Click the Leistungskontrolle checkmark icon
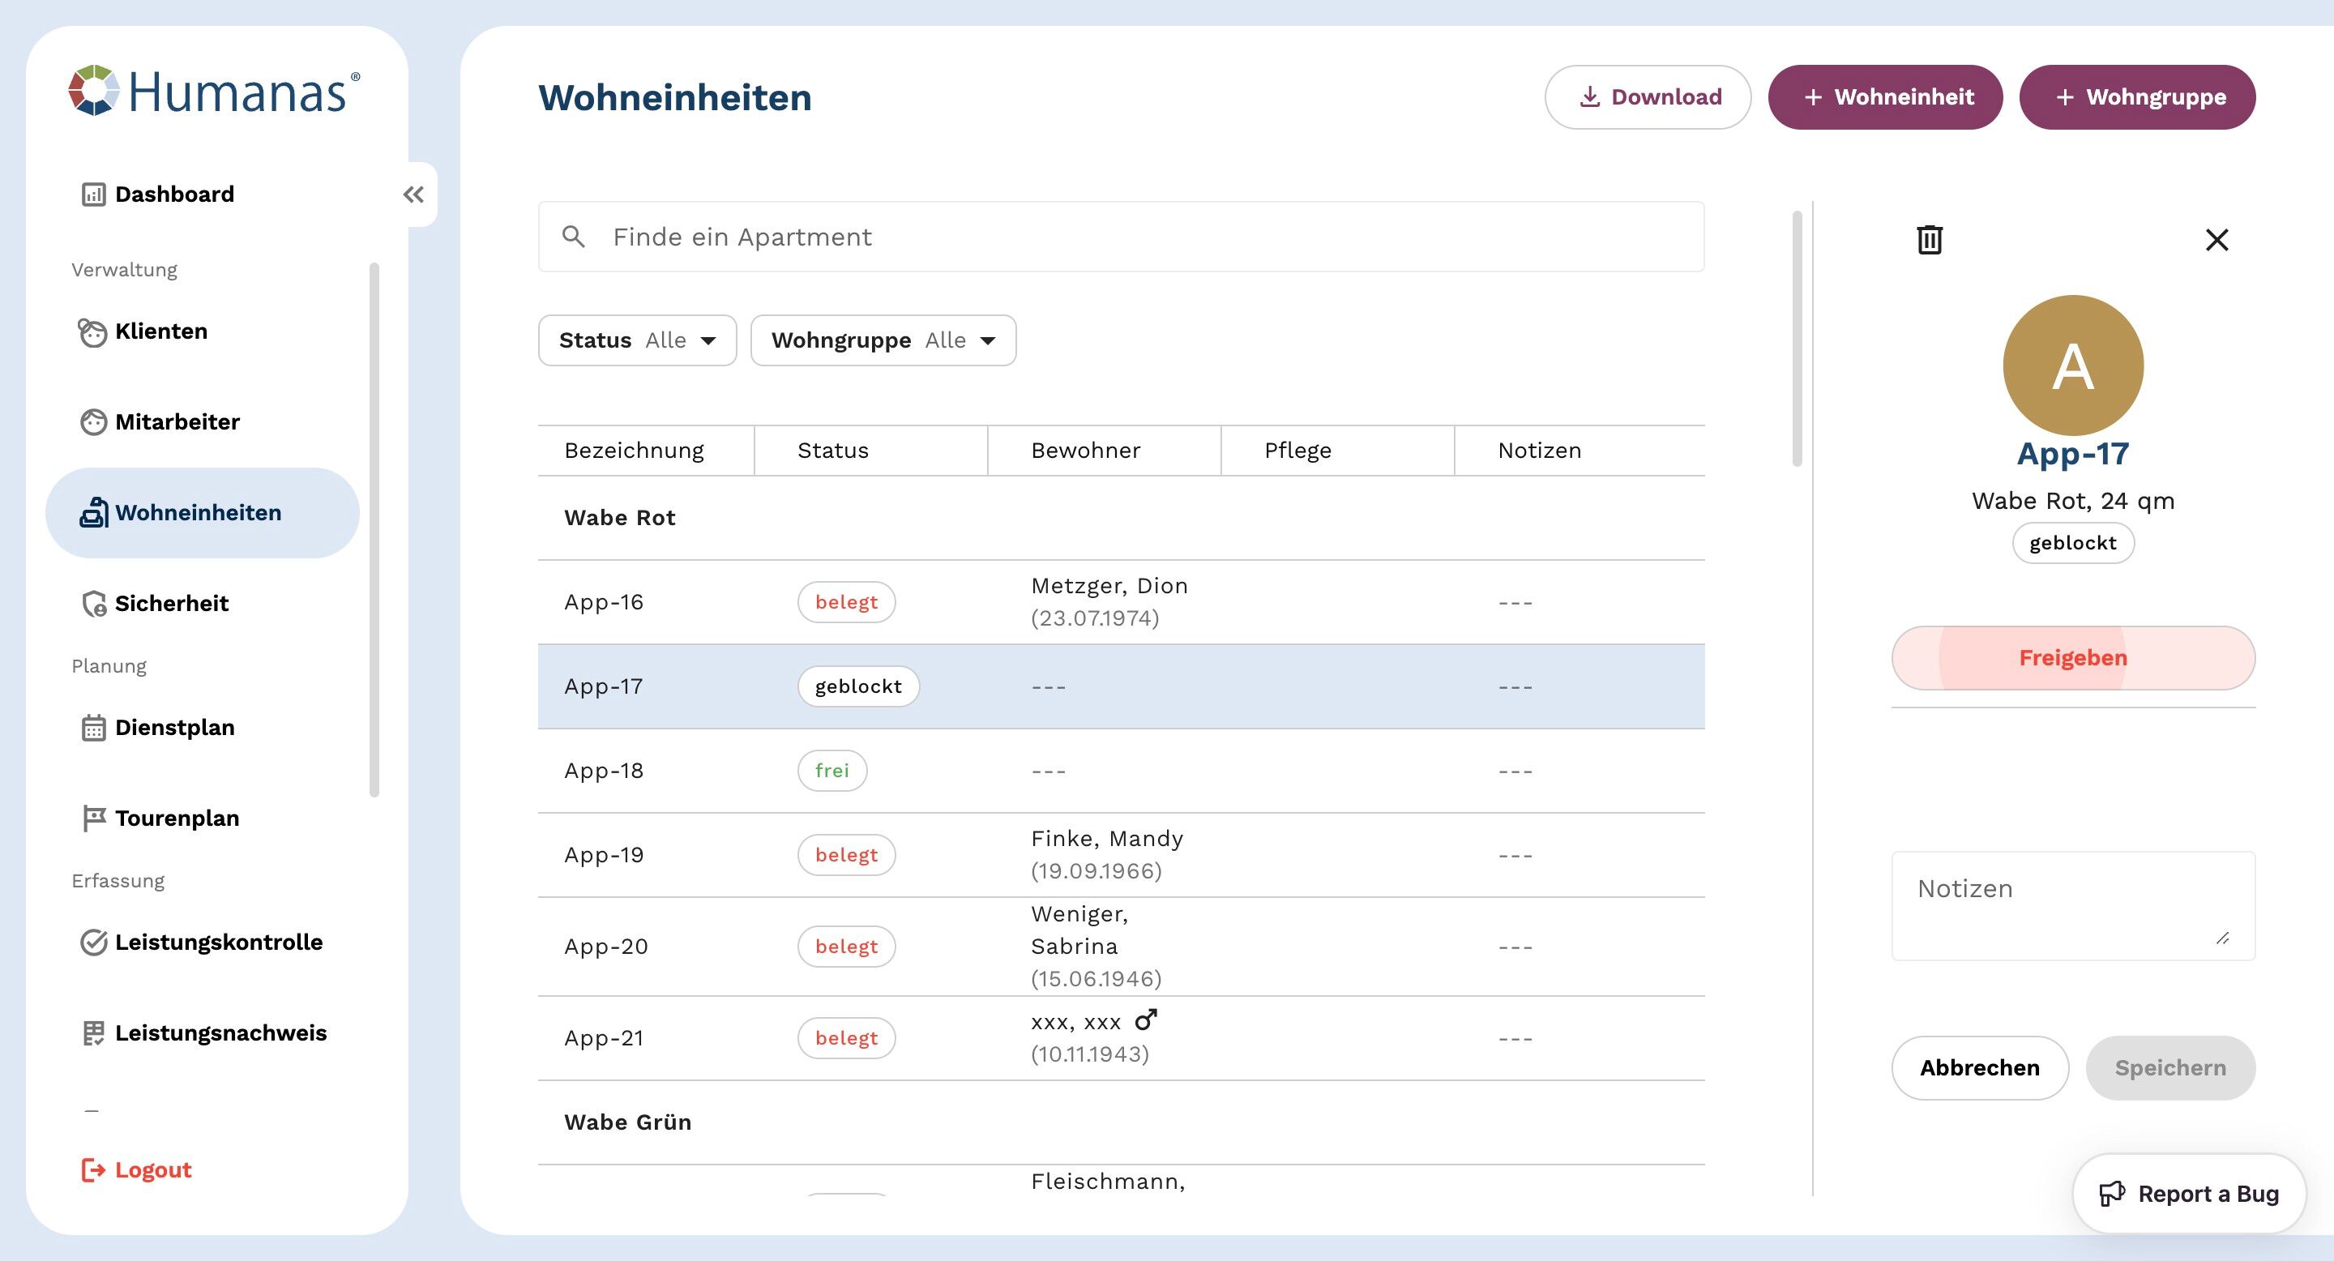Image resolution: width=2334 pixels, height=1261 pixels. [93, 943]
